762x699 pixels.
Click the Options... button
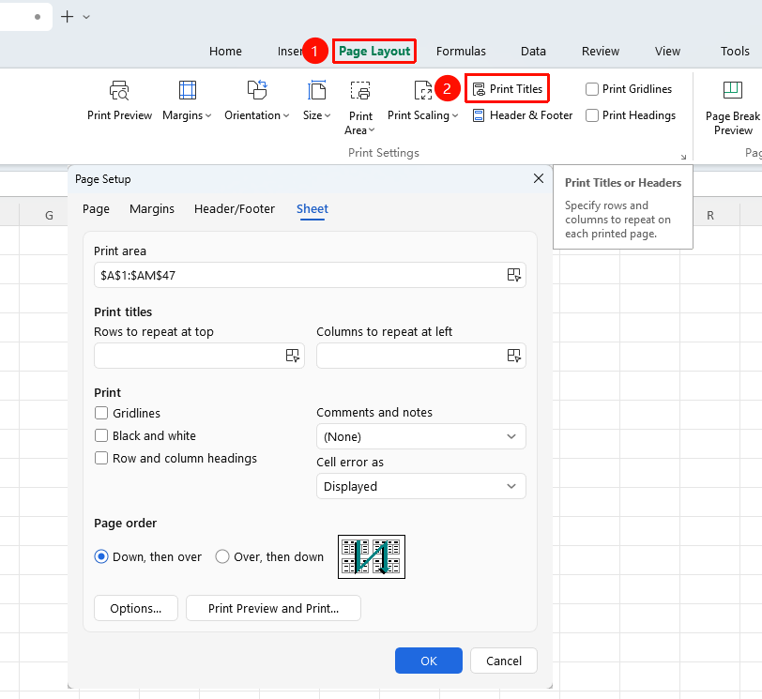pyautogui.click(x=135, y=608)
